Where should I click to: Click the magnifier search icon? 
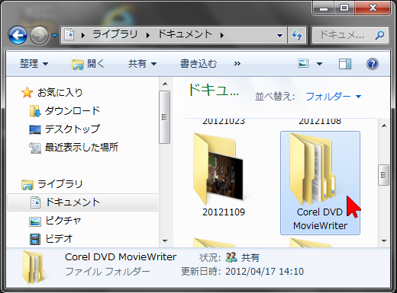point(379,35)
